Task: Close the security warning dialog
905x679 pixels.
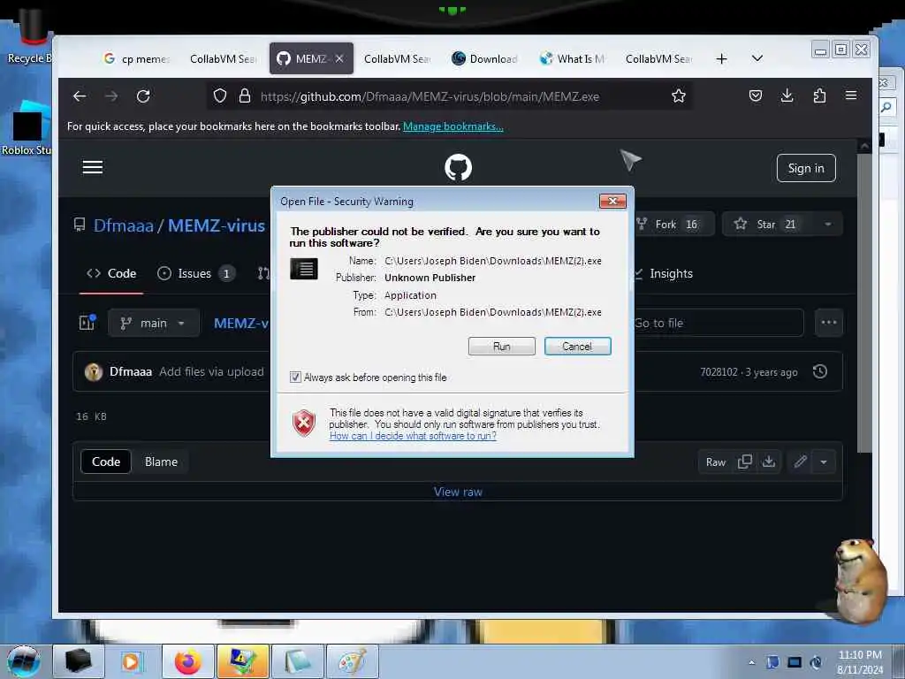Action: (613, 201)
